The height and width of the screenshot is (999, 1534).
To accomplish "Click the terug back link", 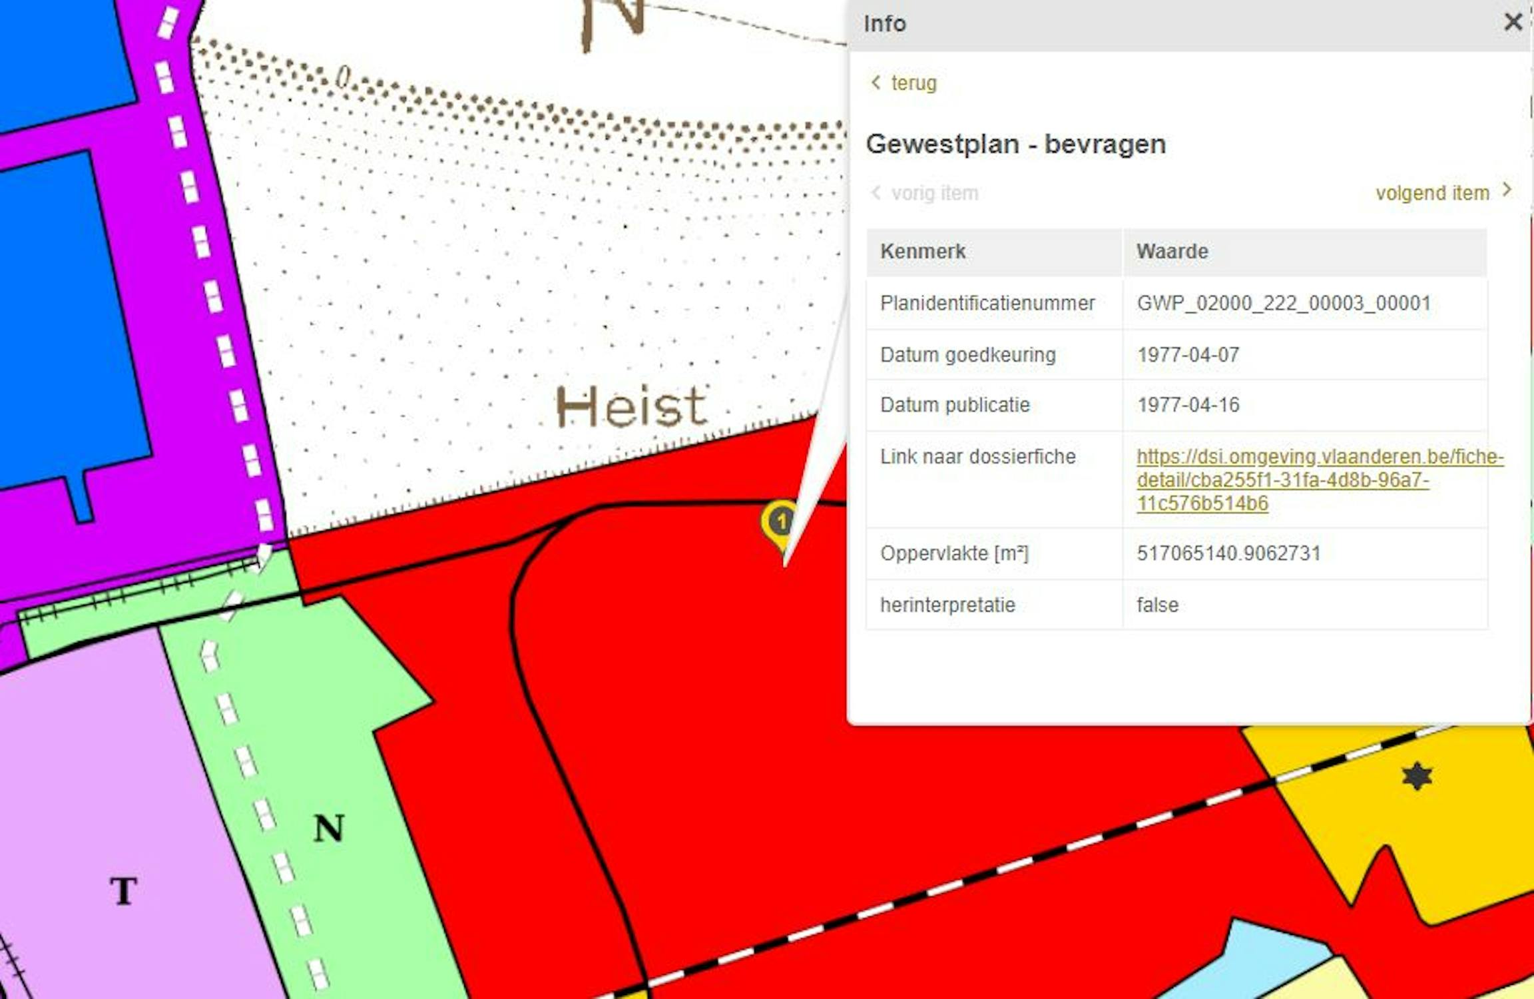I will pyautogui.click(x=913, y=83).
